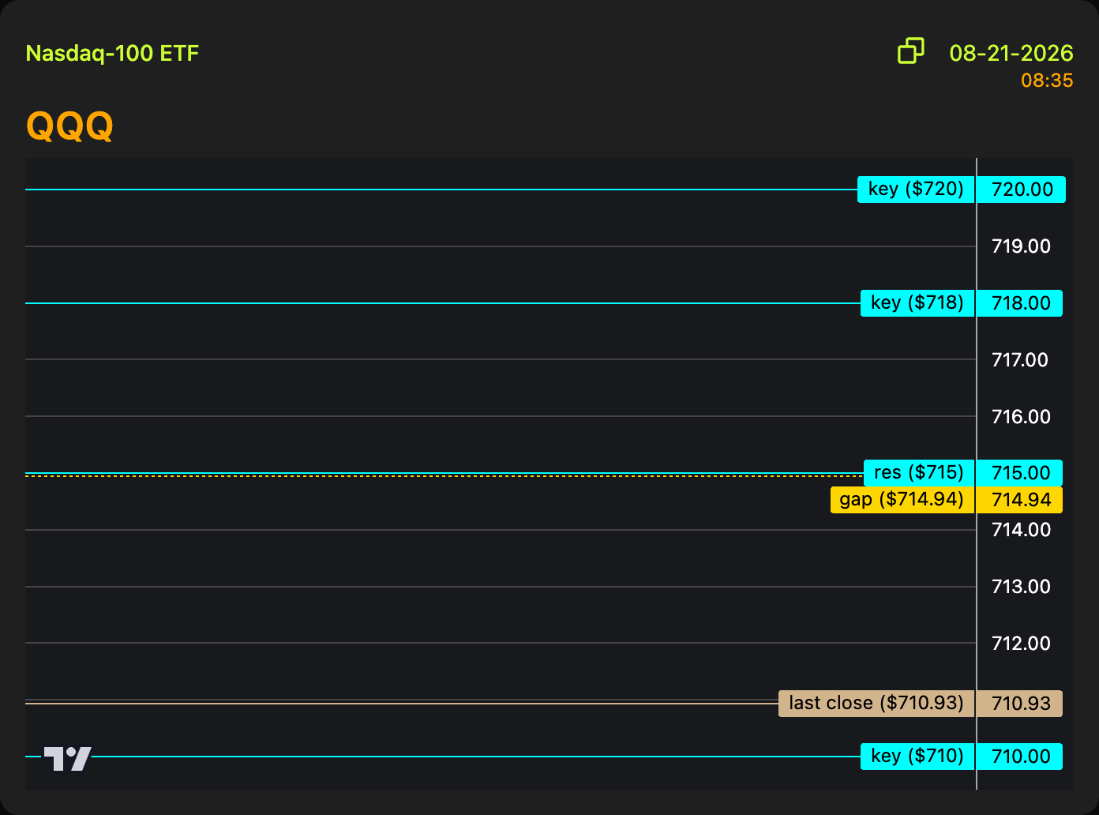Click the QQQ ticker symbol
The height and width of the screenshot is (815, 1099).
[x=69, y=126]
